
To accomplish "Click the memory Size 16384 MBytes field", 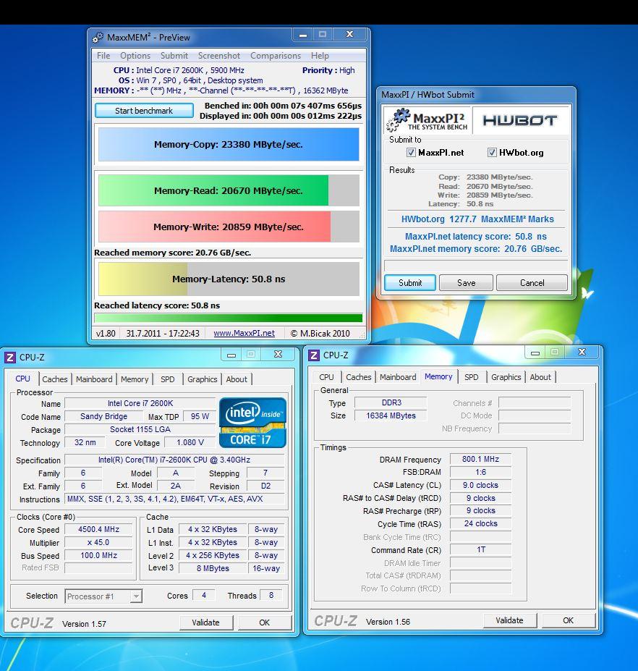I will (x=391, y=415).
